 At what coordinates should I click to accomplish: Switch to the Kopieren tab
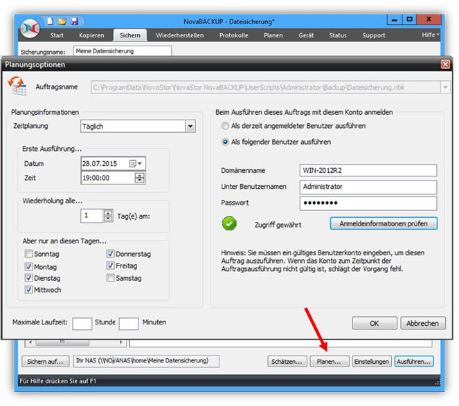91,35
